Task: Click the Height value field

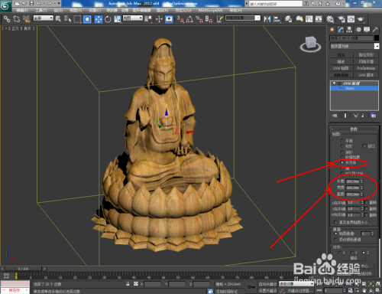Action: (x=353, y=194)
